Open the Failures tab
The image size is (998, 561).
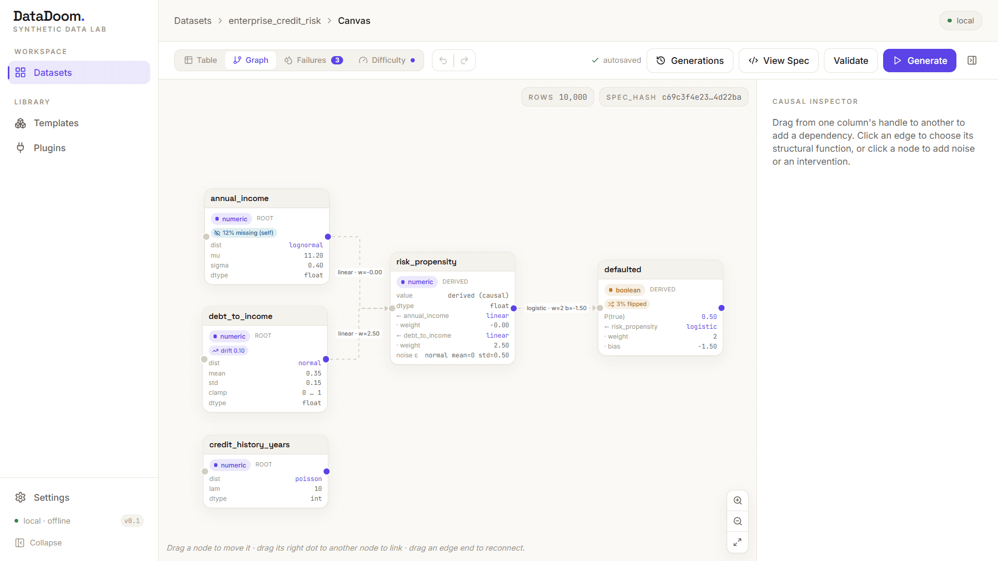click(x=313, y=60)
